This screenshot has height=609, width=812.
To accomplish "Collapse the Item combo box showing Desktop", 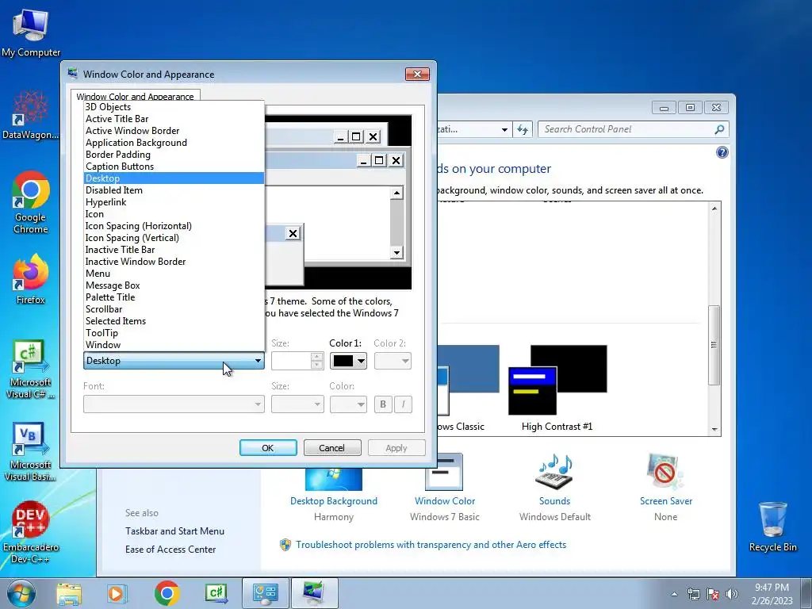I will (x=174, y=361).
